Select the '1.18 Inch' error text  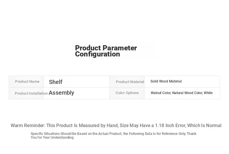coord(166,125)
